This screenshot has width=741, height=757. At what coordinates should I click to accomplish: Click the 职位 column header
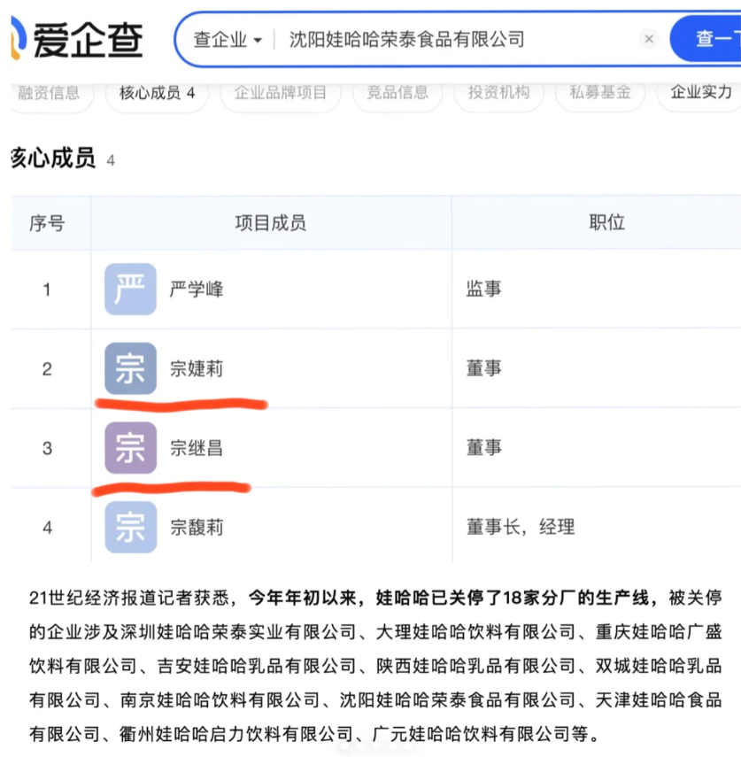[606, 222]
